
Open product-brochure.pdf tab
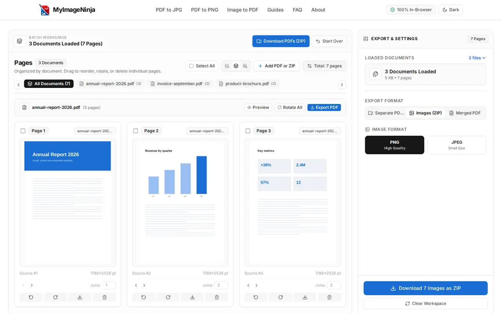(x=247, y=84)
